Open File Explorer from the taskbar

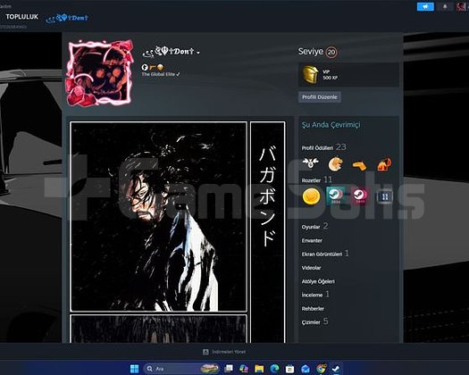point(259,369)
